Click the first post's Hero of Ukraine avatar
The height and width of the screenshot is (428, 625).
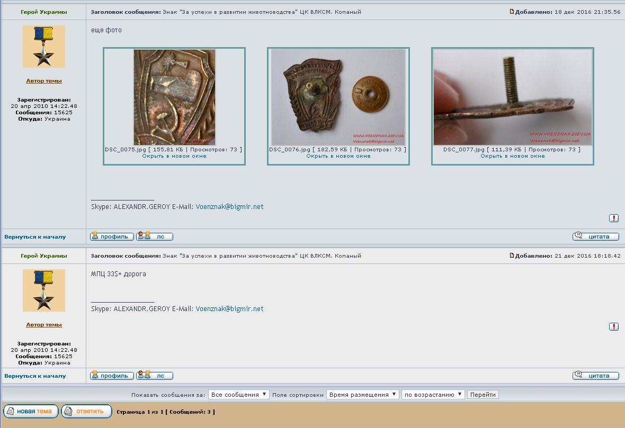point(44,47)
